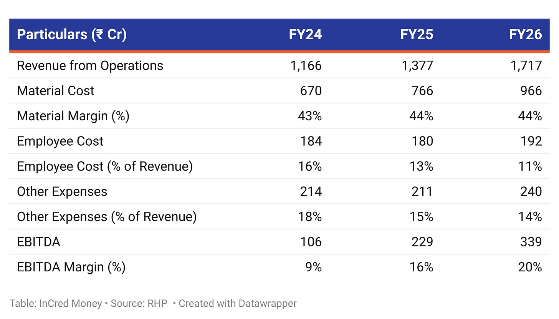This screenshot has height=319, width=559.
Task: Select Employee Cost FY24 value 184
Action: click(311, 141)
